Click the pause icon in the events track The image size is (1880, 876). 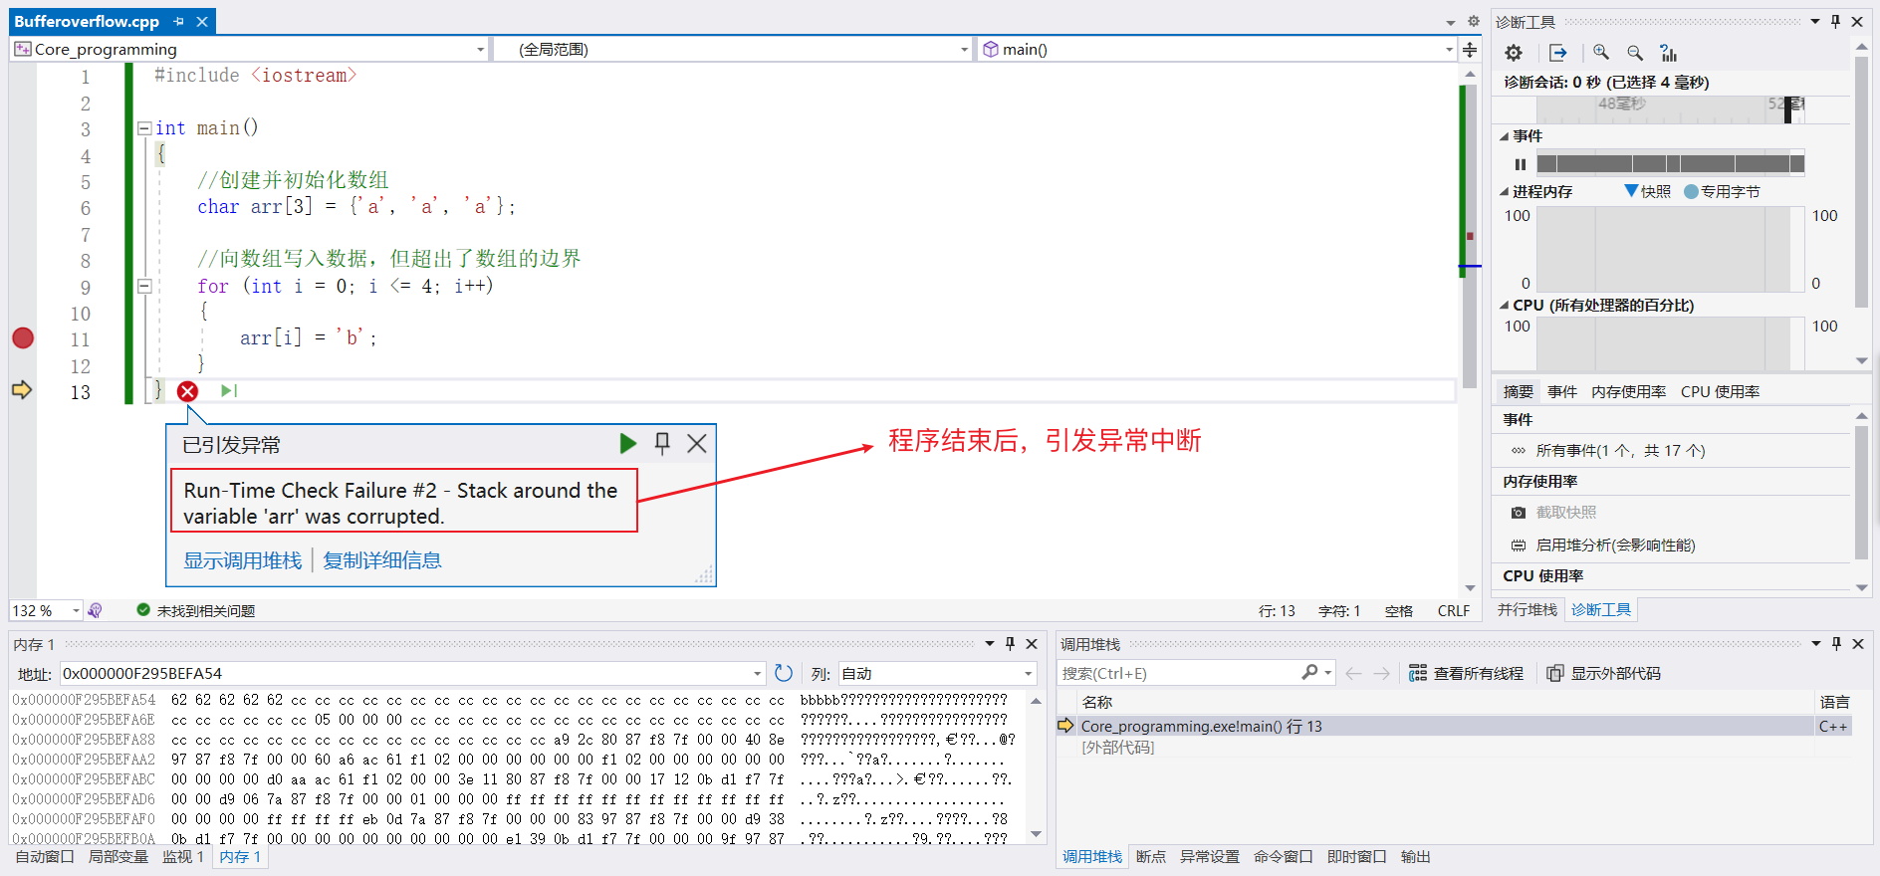(1521, 164)
